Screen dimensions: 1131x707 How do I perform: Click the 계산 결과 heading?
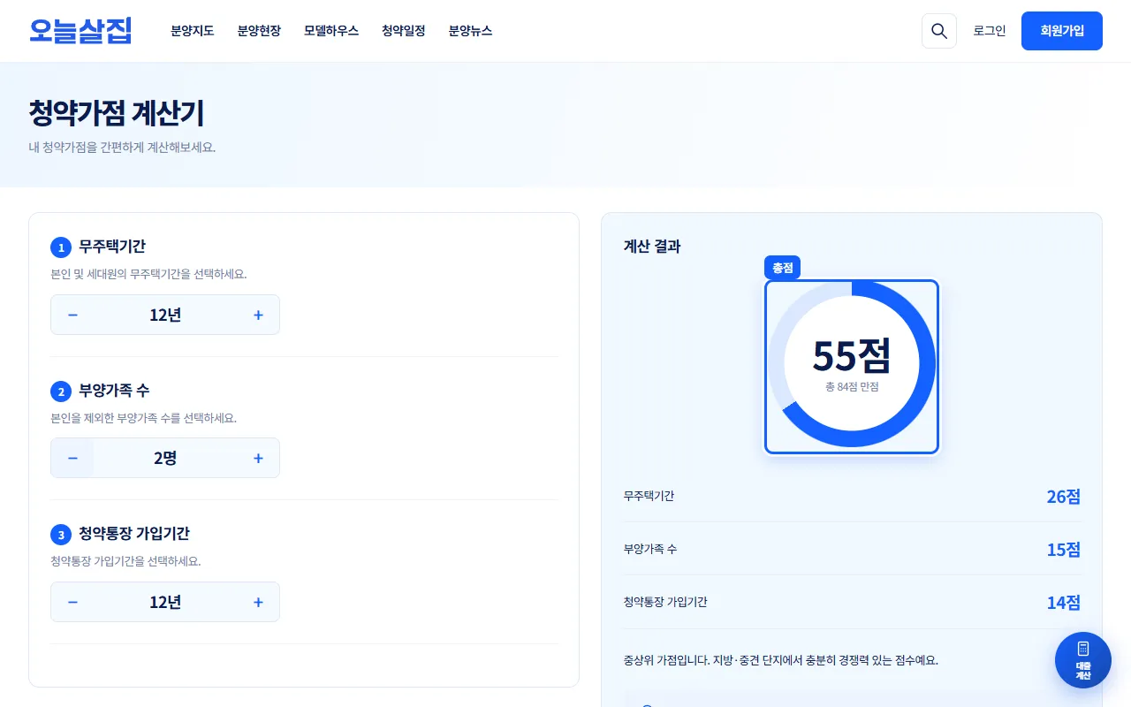point(652,247)
